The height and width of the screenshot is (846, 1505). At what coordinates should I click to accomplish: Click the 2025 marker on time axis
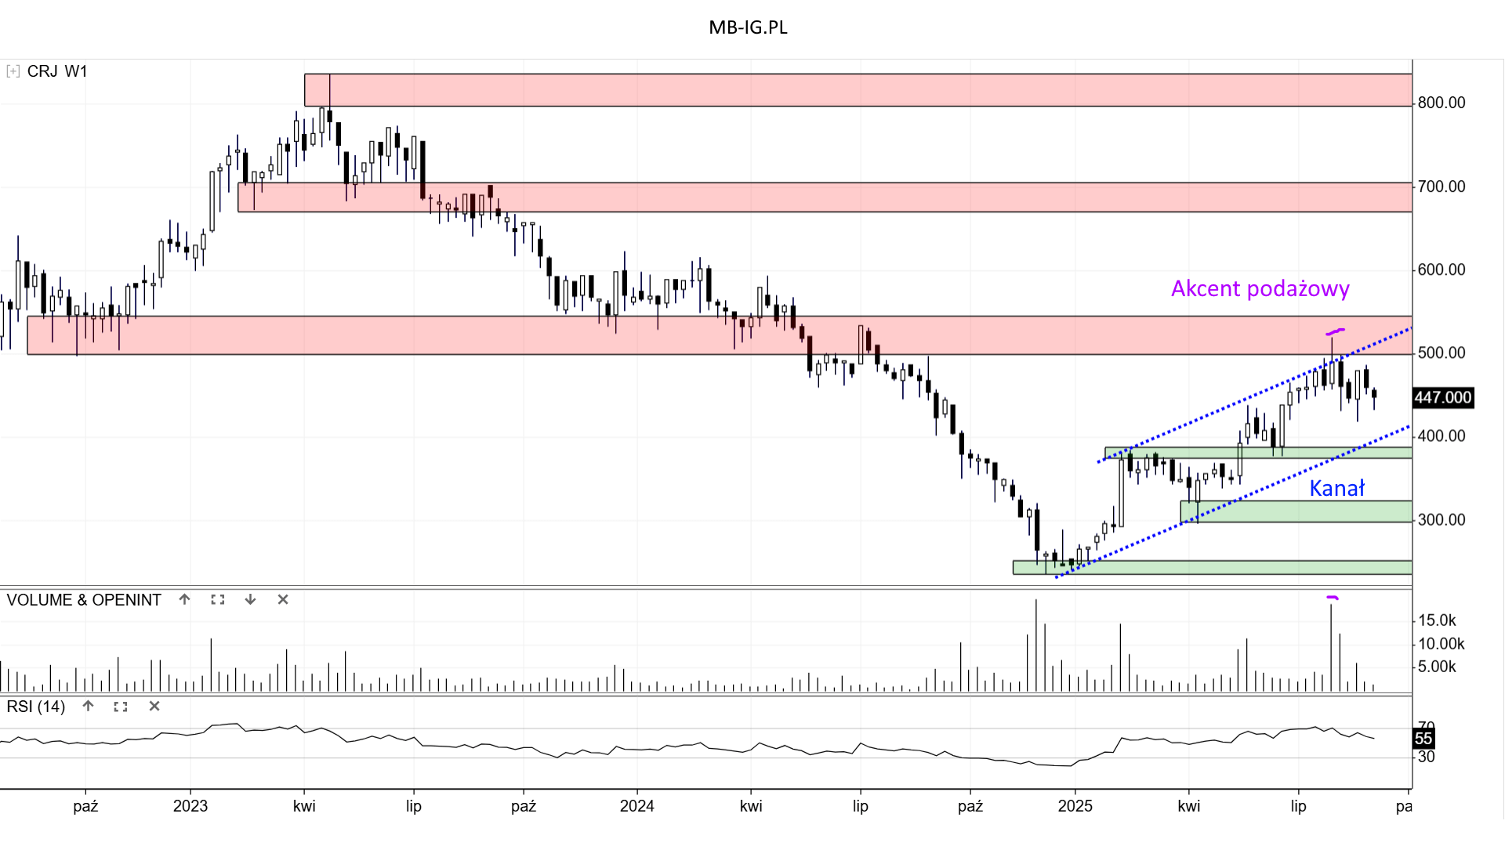(x=1075, y=806)
